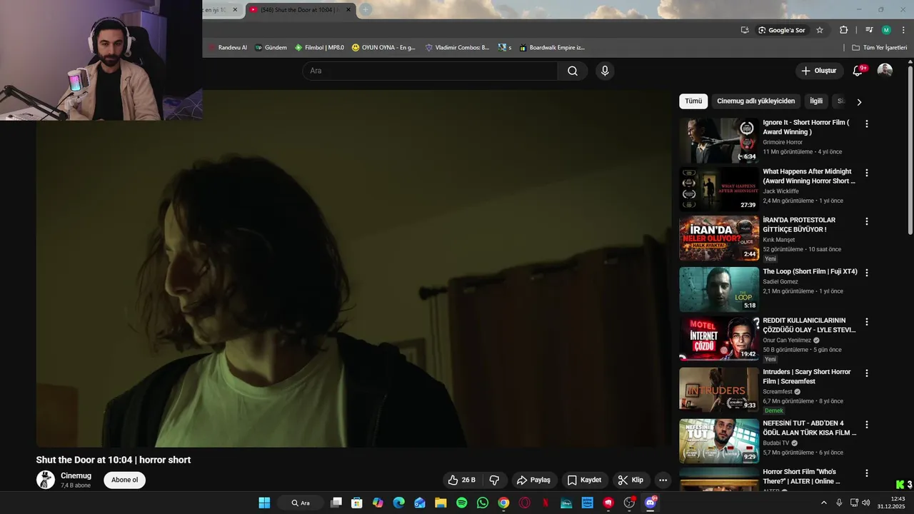
Task: Open options menu for What Happens After Midnight
Action: (867, 173)
